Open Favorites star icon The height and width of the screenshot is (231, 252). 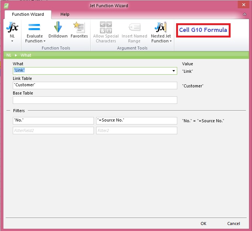(79, 27)
